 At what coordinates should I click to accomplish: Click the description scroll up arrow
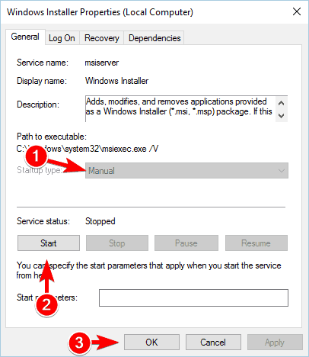tap(281, 103)
